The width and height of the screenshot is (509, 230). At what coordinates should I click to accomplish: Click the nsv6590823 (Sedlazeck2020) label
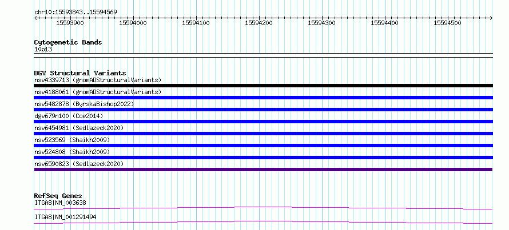coord(79,164)
